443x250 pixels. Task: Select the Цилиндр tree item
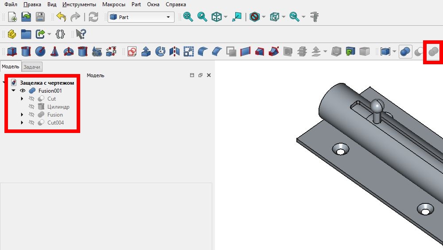tap(58, 107)
